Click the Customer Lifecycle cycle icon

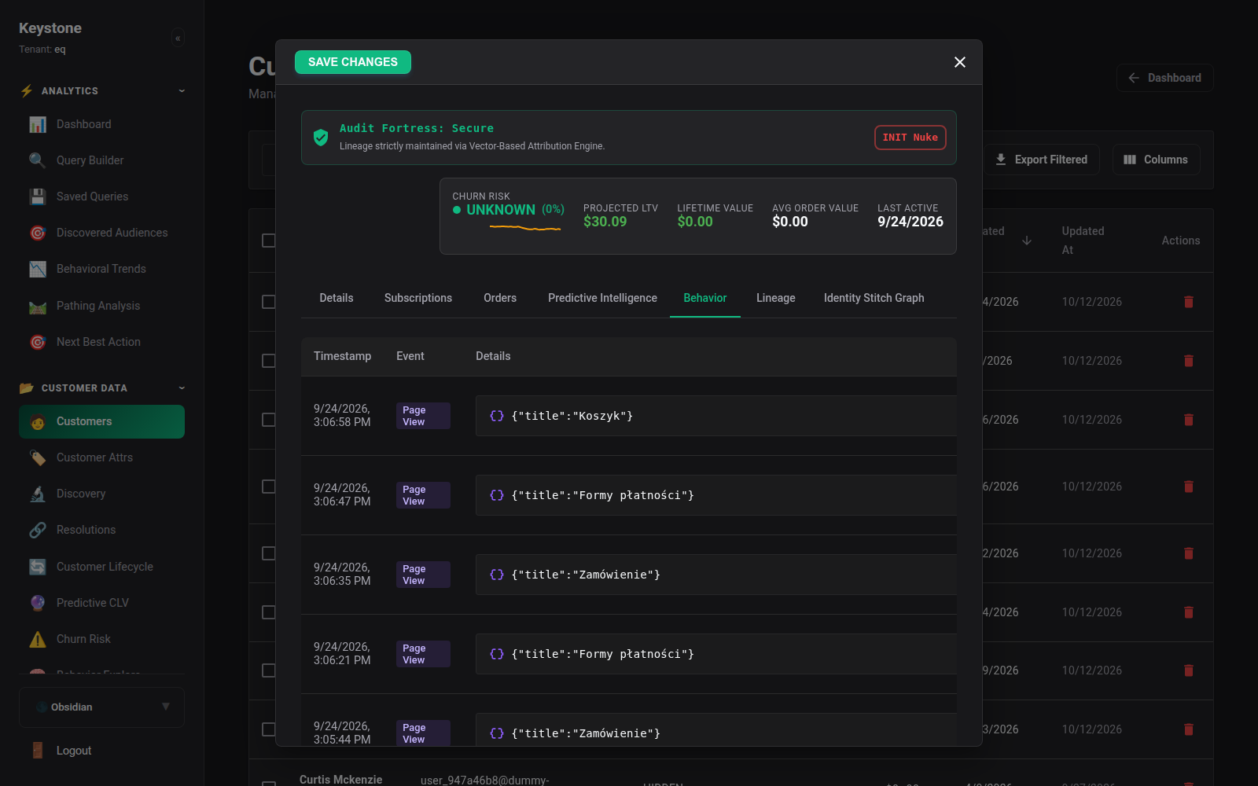(x=38, y=567)
